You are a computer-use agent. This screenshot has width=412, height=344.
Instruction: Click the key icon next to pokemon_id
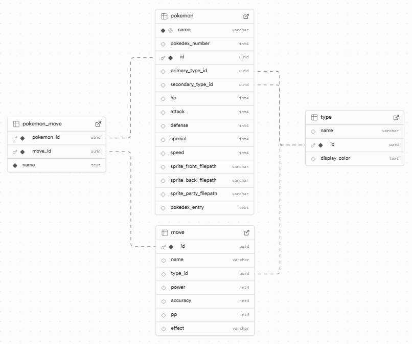(15, 138)
